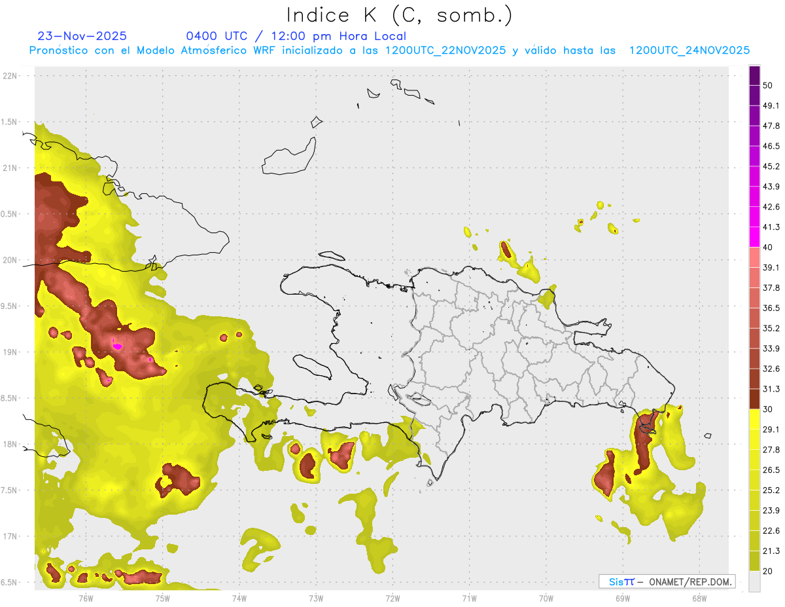Click the color bar value '25.2'

(x=771, y=490)
